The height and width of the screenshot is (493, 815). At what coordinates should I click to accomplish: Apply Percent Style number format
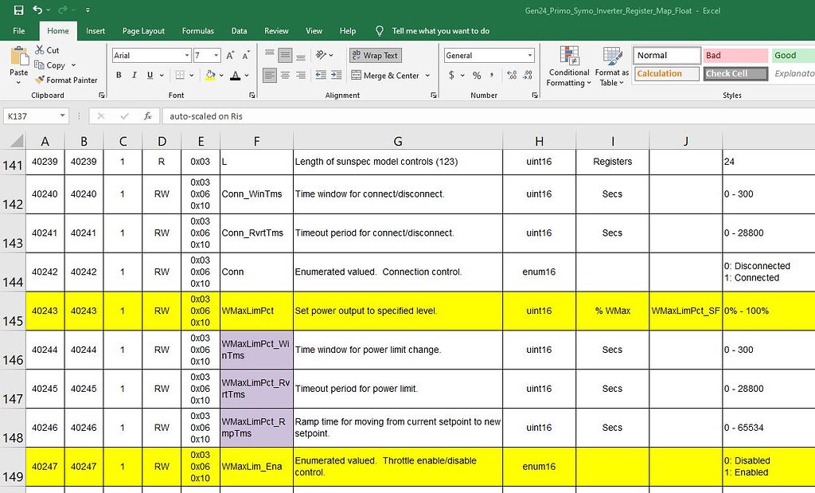(477, 76)
